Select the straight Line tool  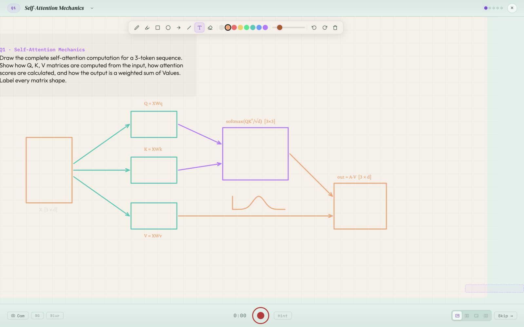tap(189, 27)
